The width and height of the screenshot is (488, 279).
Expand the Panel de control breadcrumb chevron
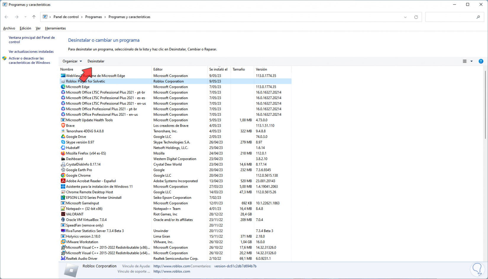pyautogui.click(x=82, y=17)
